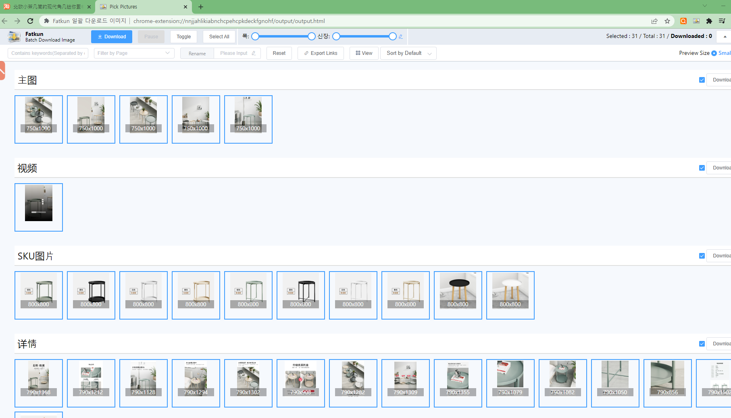Click the Export Links button

pos(321,53)
